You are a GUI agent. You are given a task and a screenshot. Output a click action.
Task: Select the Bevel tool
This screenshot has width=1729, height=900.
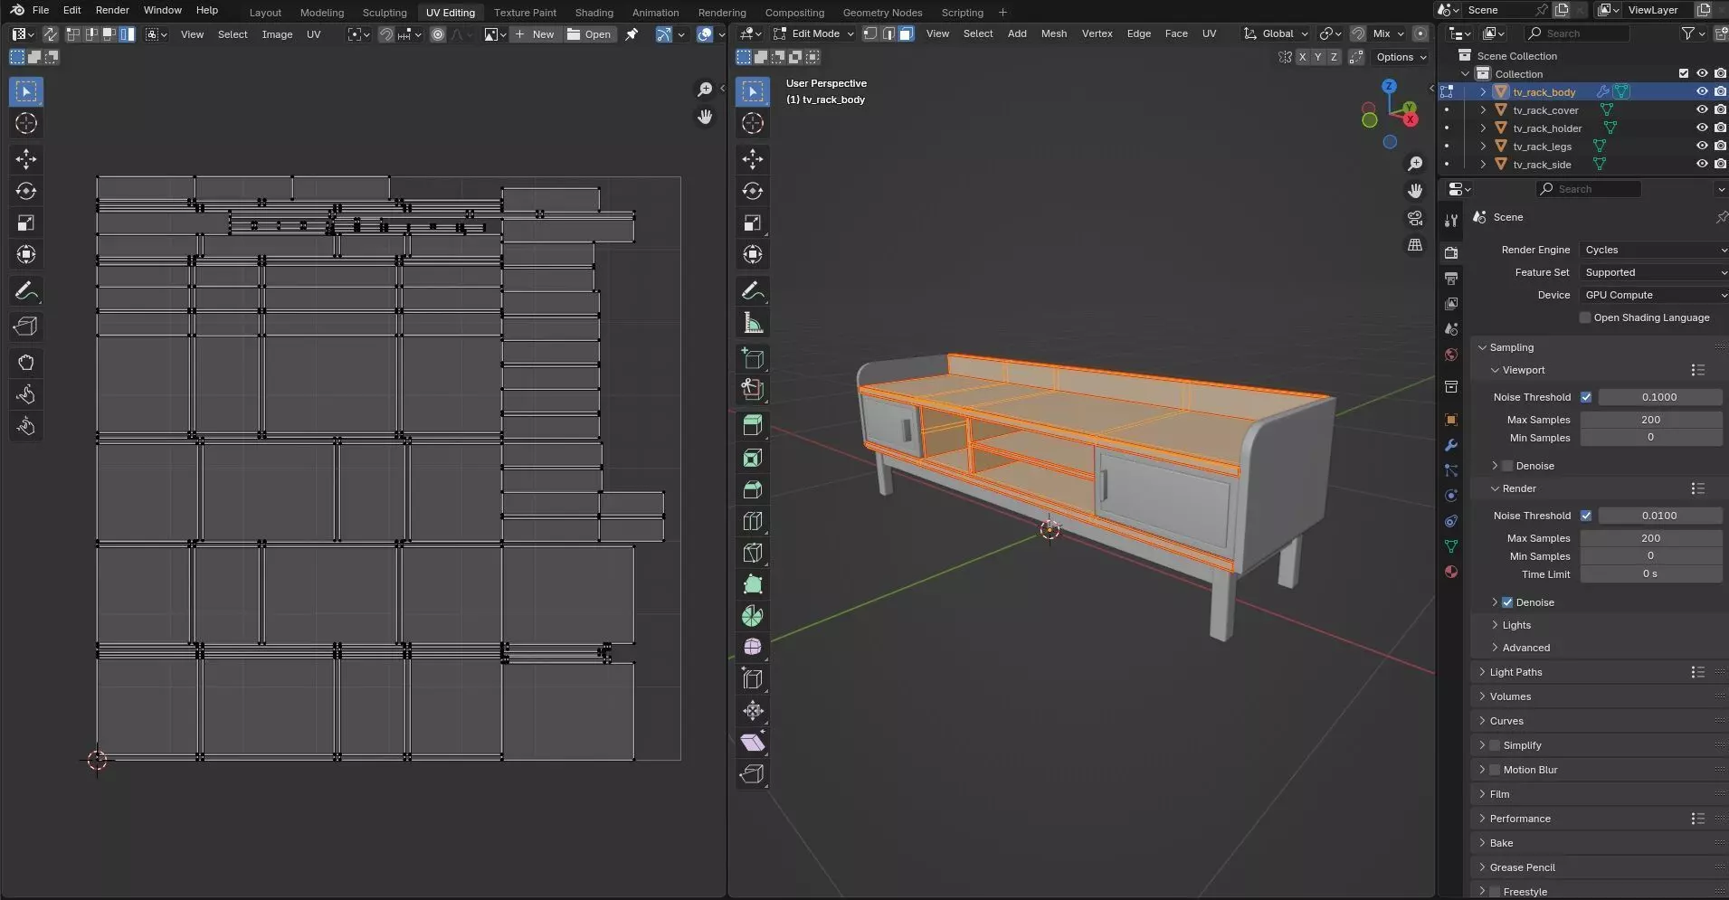[753, 489]
